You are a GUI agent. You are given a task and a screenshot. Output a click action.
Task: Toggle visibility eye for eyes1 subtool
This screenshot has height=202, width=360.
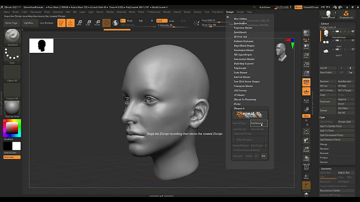click(353, 49)
